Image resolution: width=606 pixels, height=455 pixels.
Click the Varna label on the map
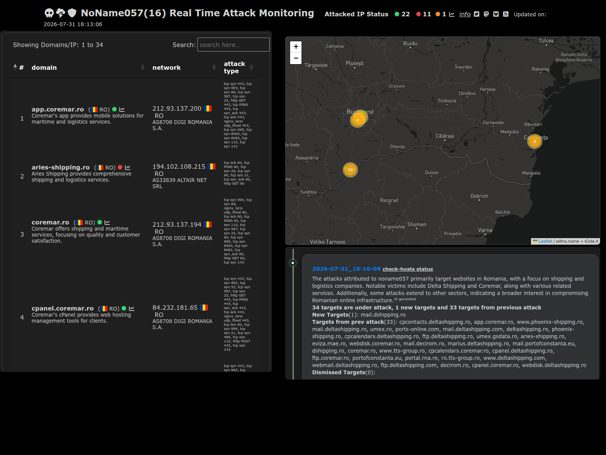pos(485,230)
